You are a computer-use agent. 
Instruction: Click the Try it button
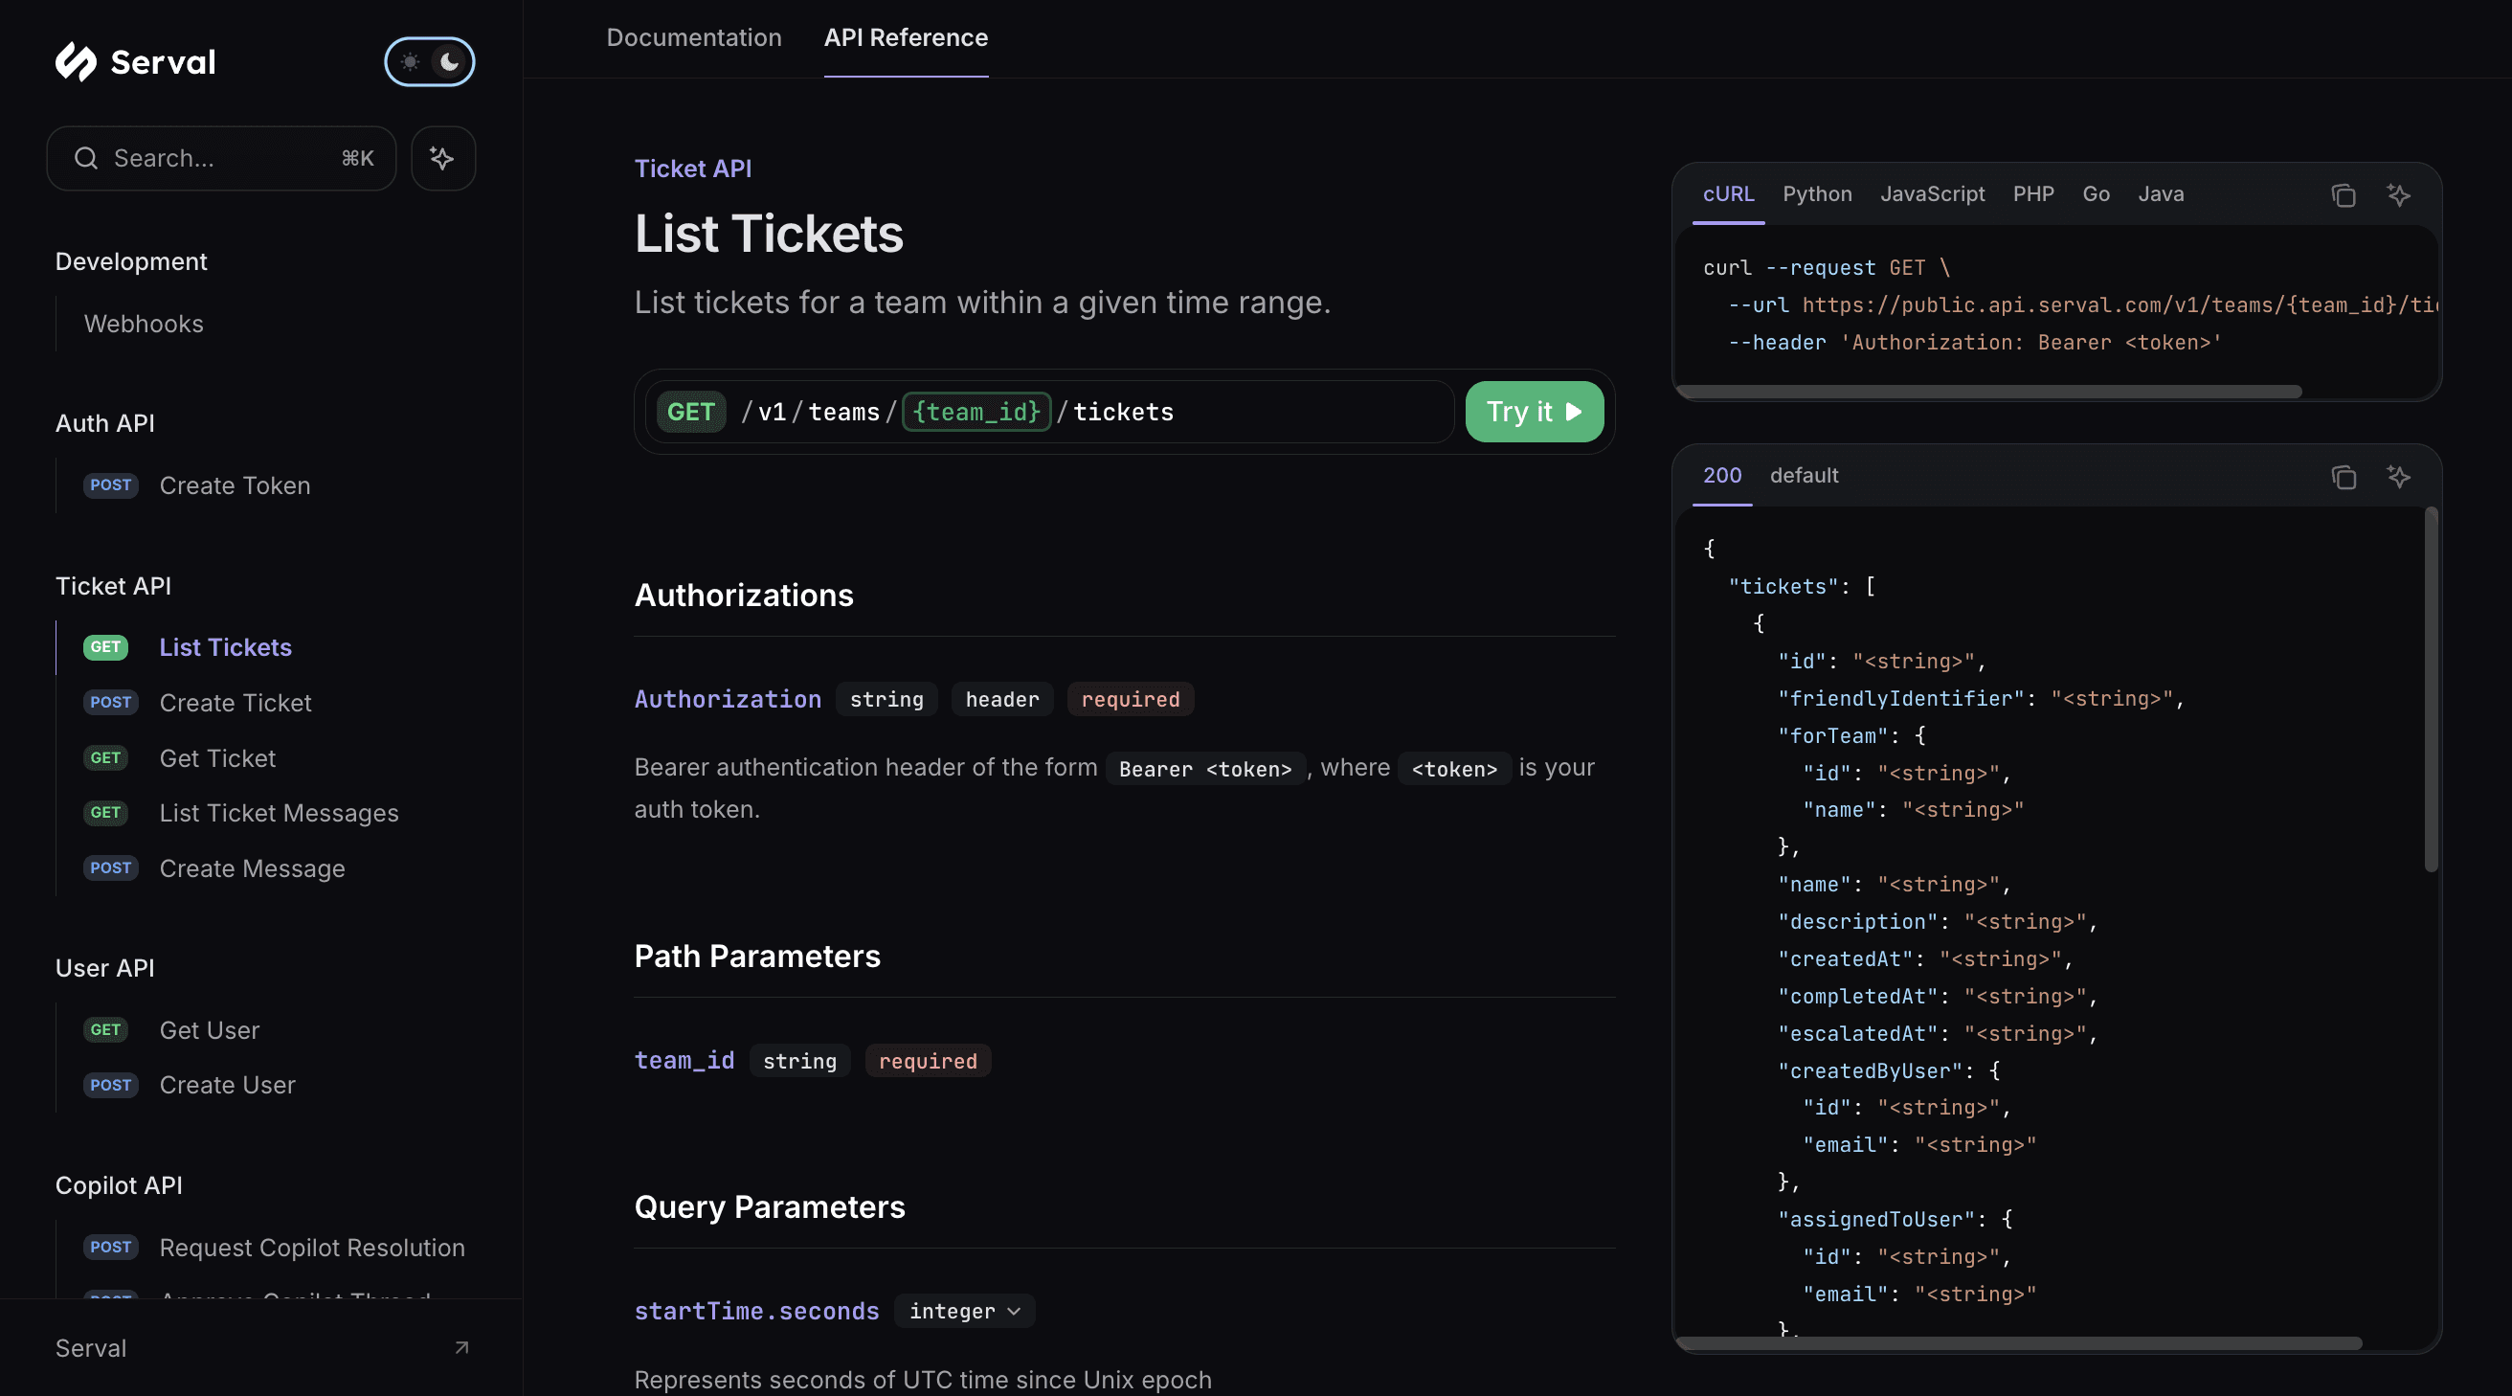(x=1534, y=412)
